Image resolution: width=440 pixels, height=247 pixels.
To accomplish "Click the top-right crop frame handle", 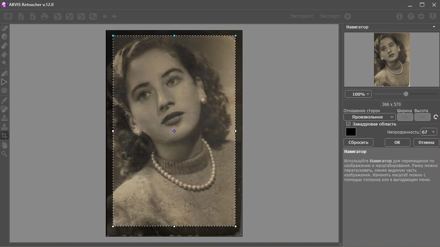I will [x=235, y=35].
